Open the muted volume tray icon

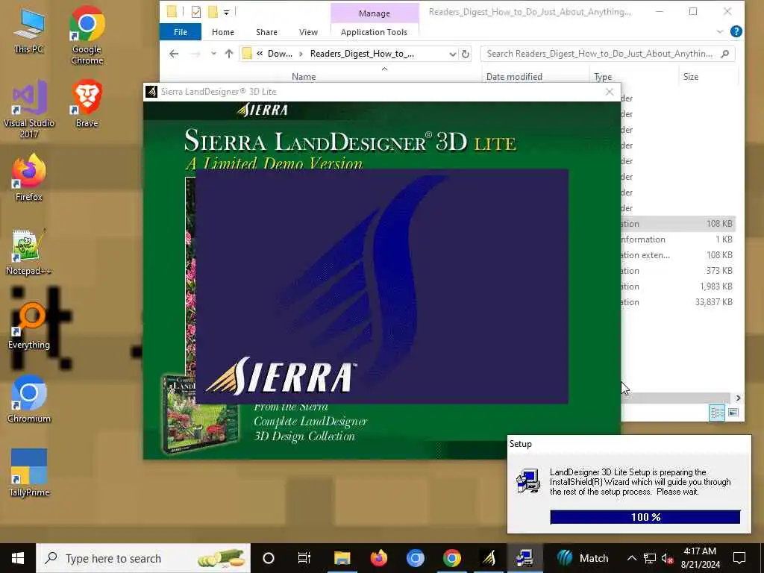pyautogui.click(x=668, y=558)
